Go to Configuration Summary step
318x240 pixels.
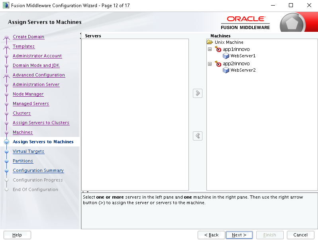(x=38, y=170)
